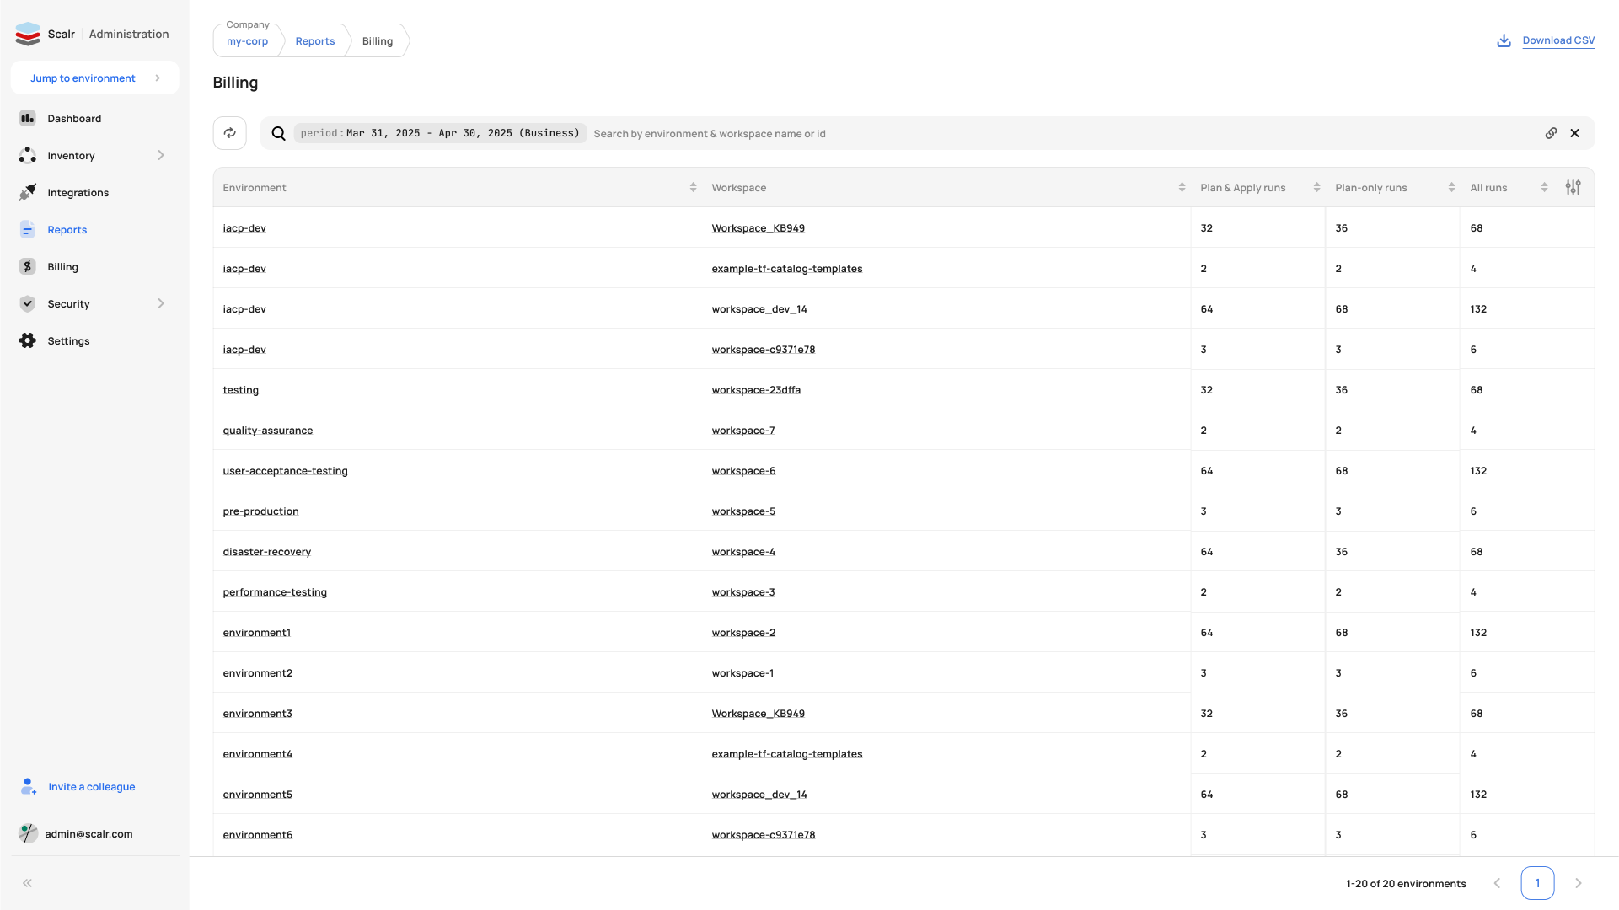Open column settings sliders icon

click(1573, 187)
